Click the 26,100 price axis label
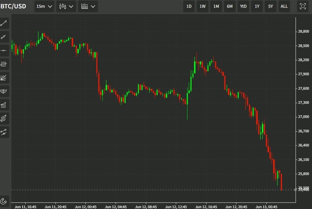 point(303,159)
